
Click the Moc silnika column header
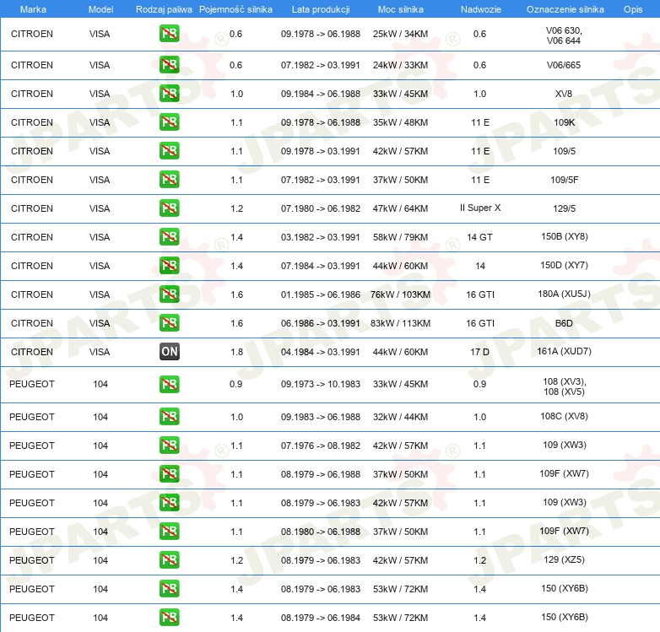401,9
